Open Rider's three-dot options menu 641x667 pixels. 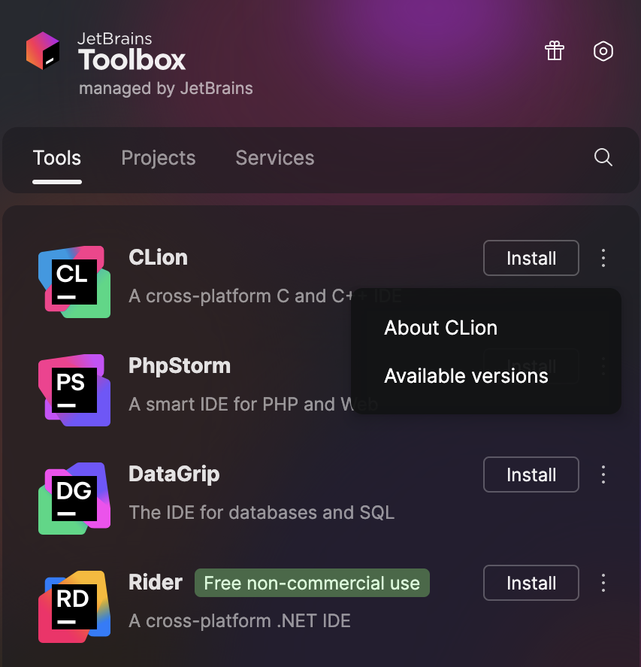603,583
